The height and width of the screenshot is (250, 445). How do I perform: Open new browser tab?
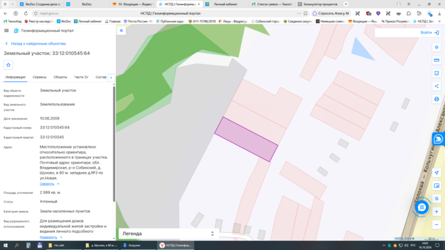click(x=346, y=4)
